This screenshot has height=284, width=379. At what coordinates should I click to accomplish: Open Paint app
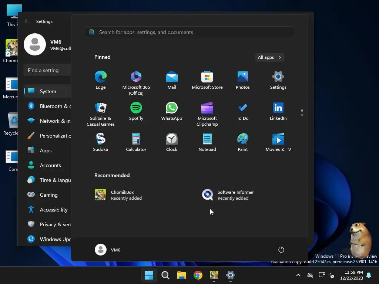(x=243, y=142)
